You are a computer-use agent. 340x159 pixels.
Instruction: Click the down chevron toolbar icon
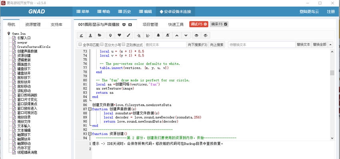click(x=186, y=35)
